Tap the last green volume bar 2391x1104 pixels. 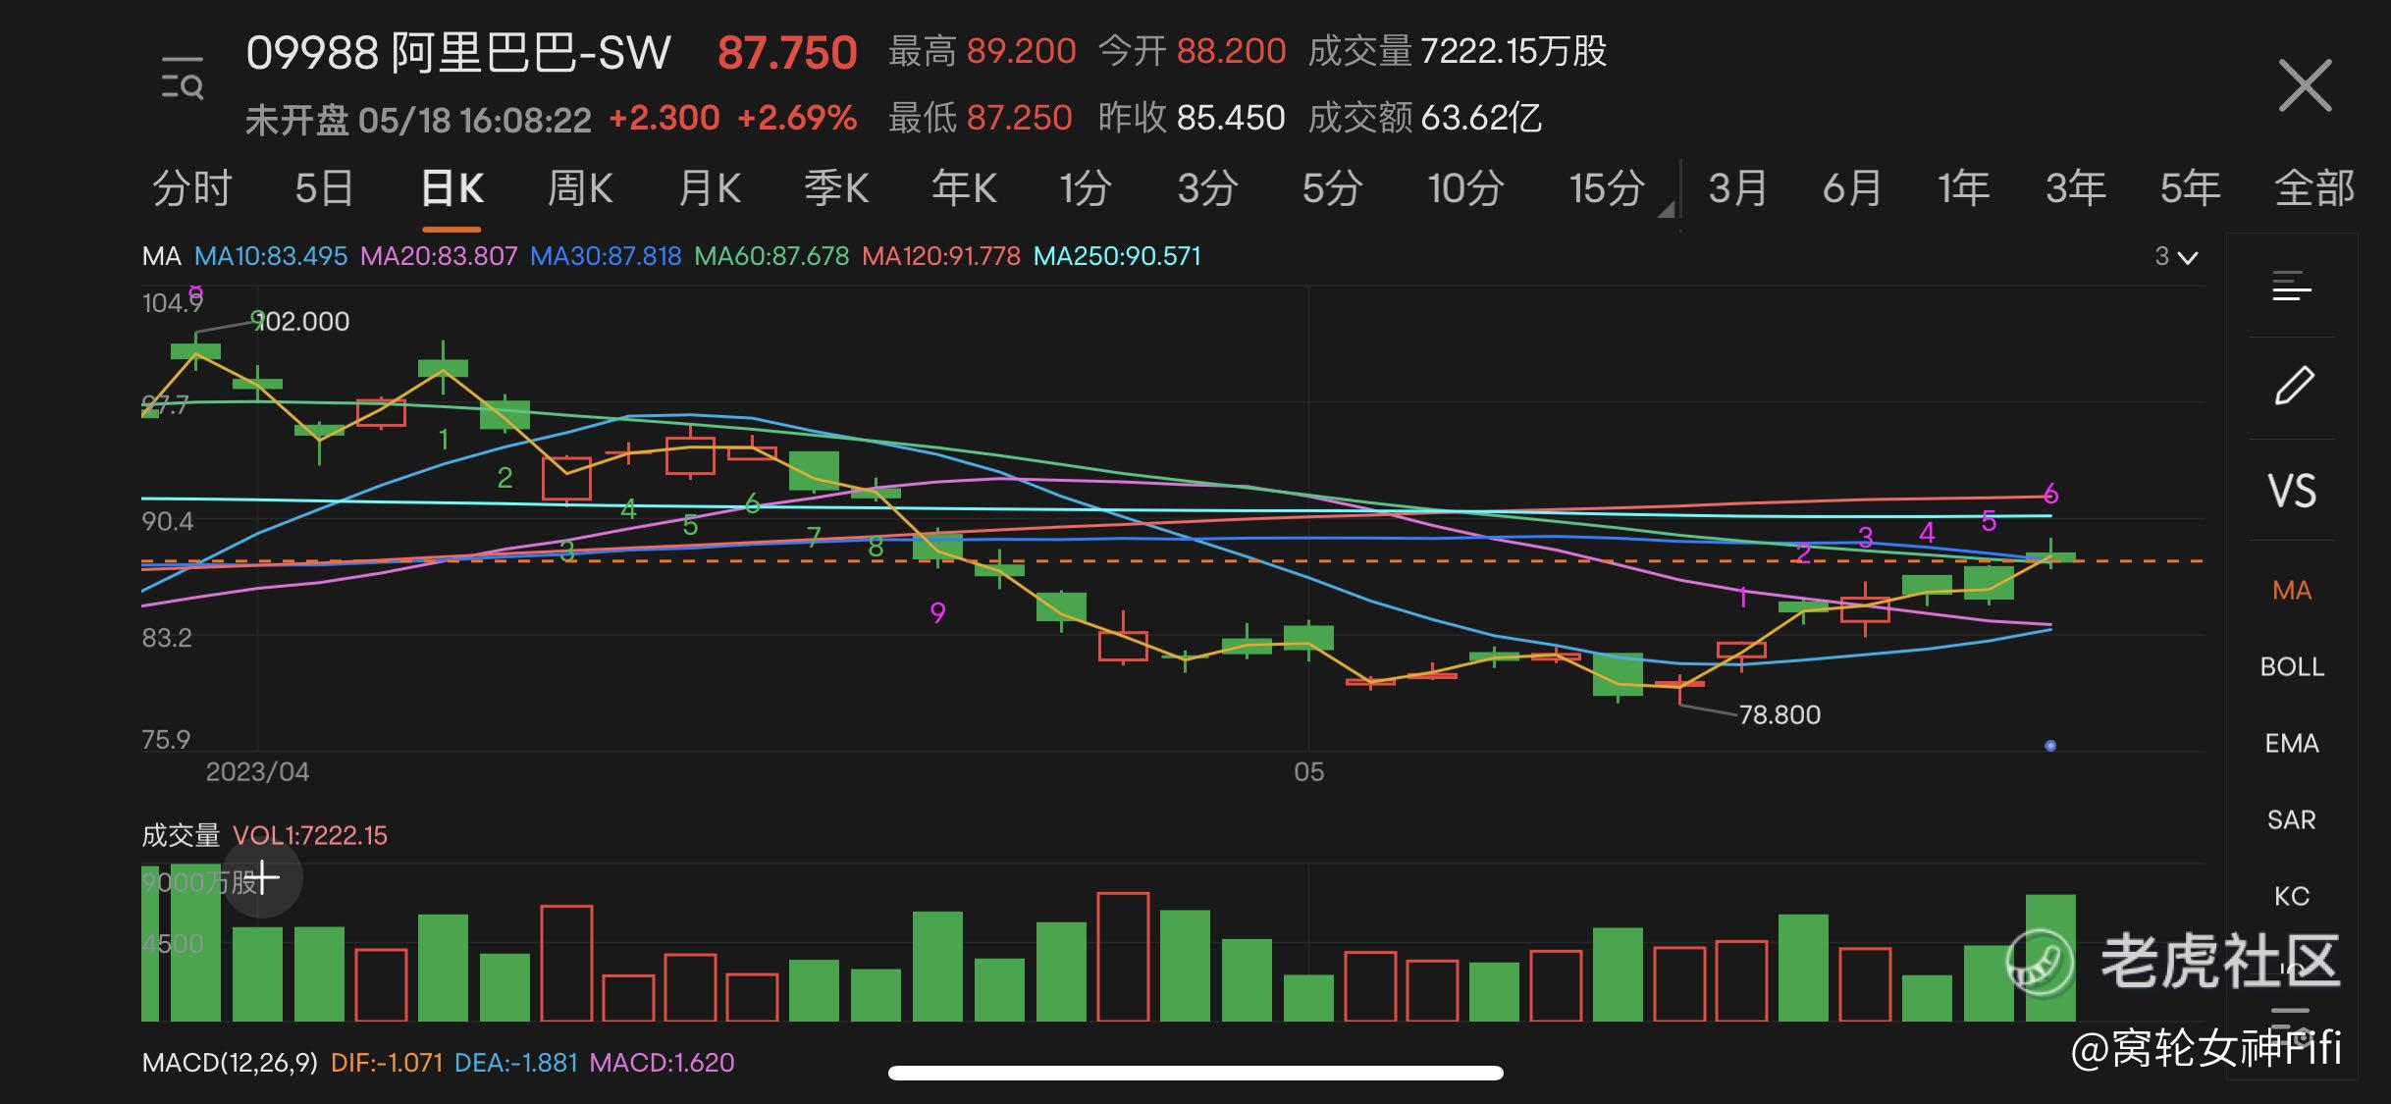pyautogui.click(x=2050, y=958)
